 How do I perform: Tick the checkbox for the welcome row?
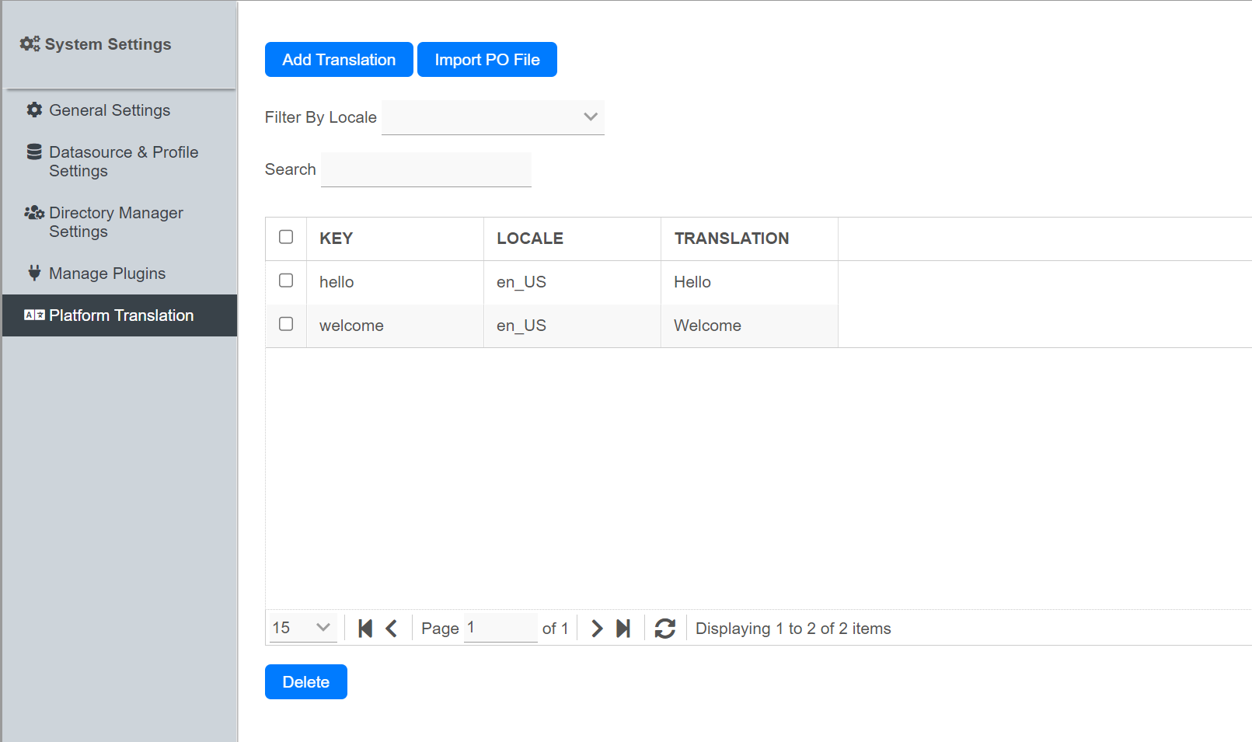point(286,324)
